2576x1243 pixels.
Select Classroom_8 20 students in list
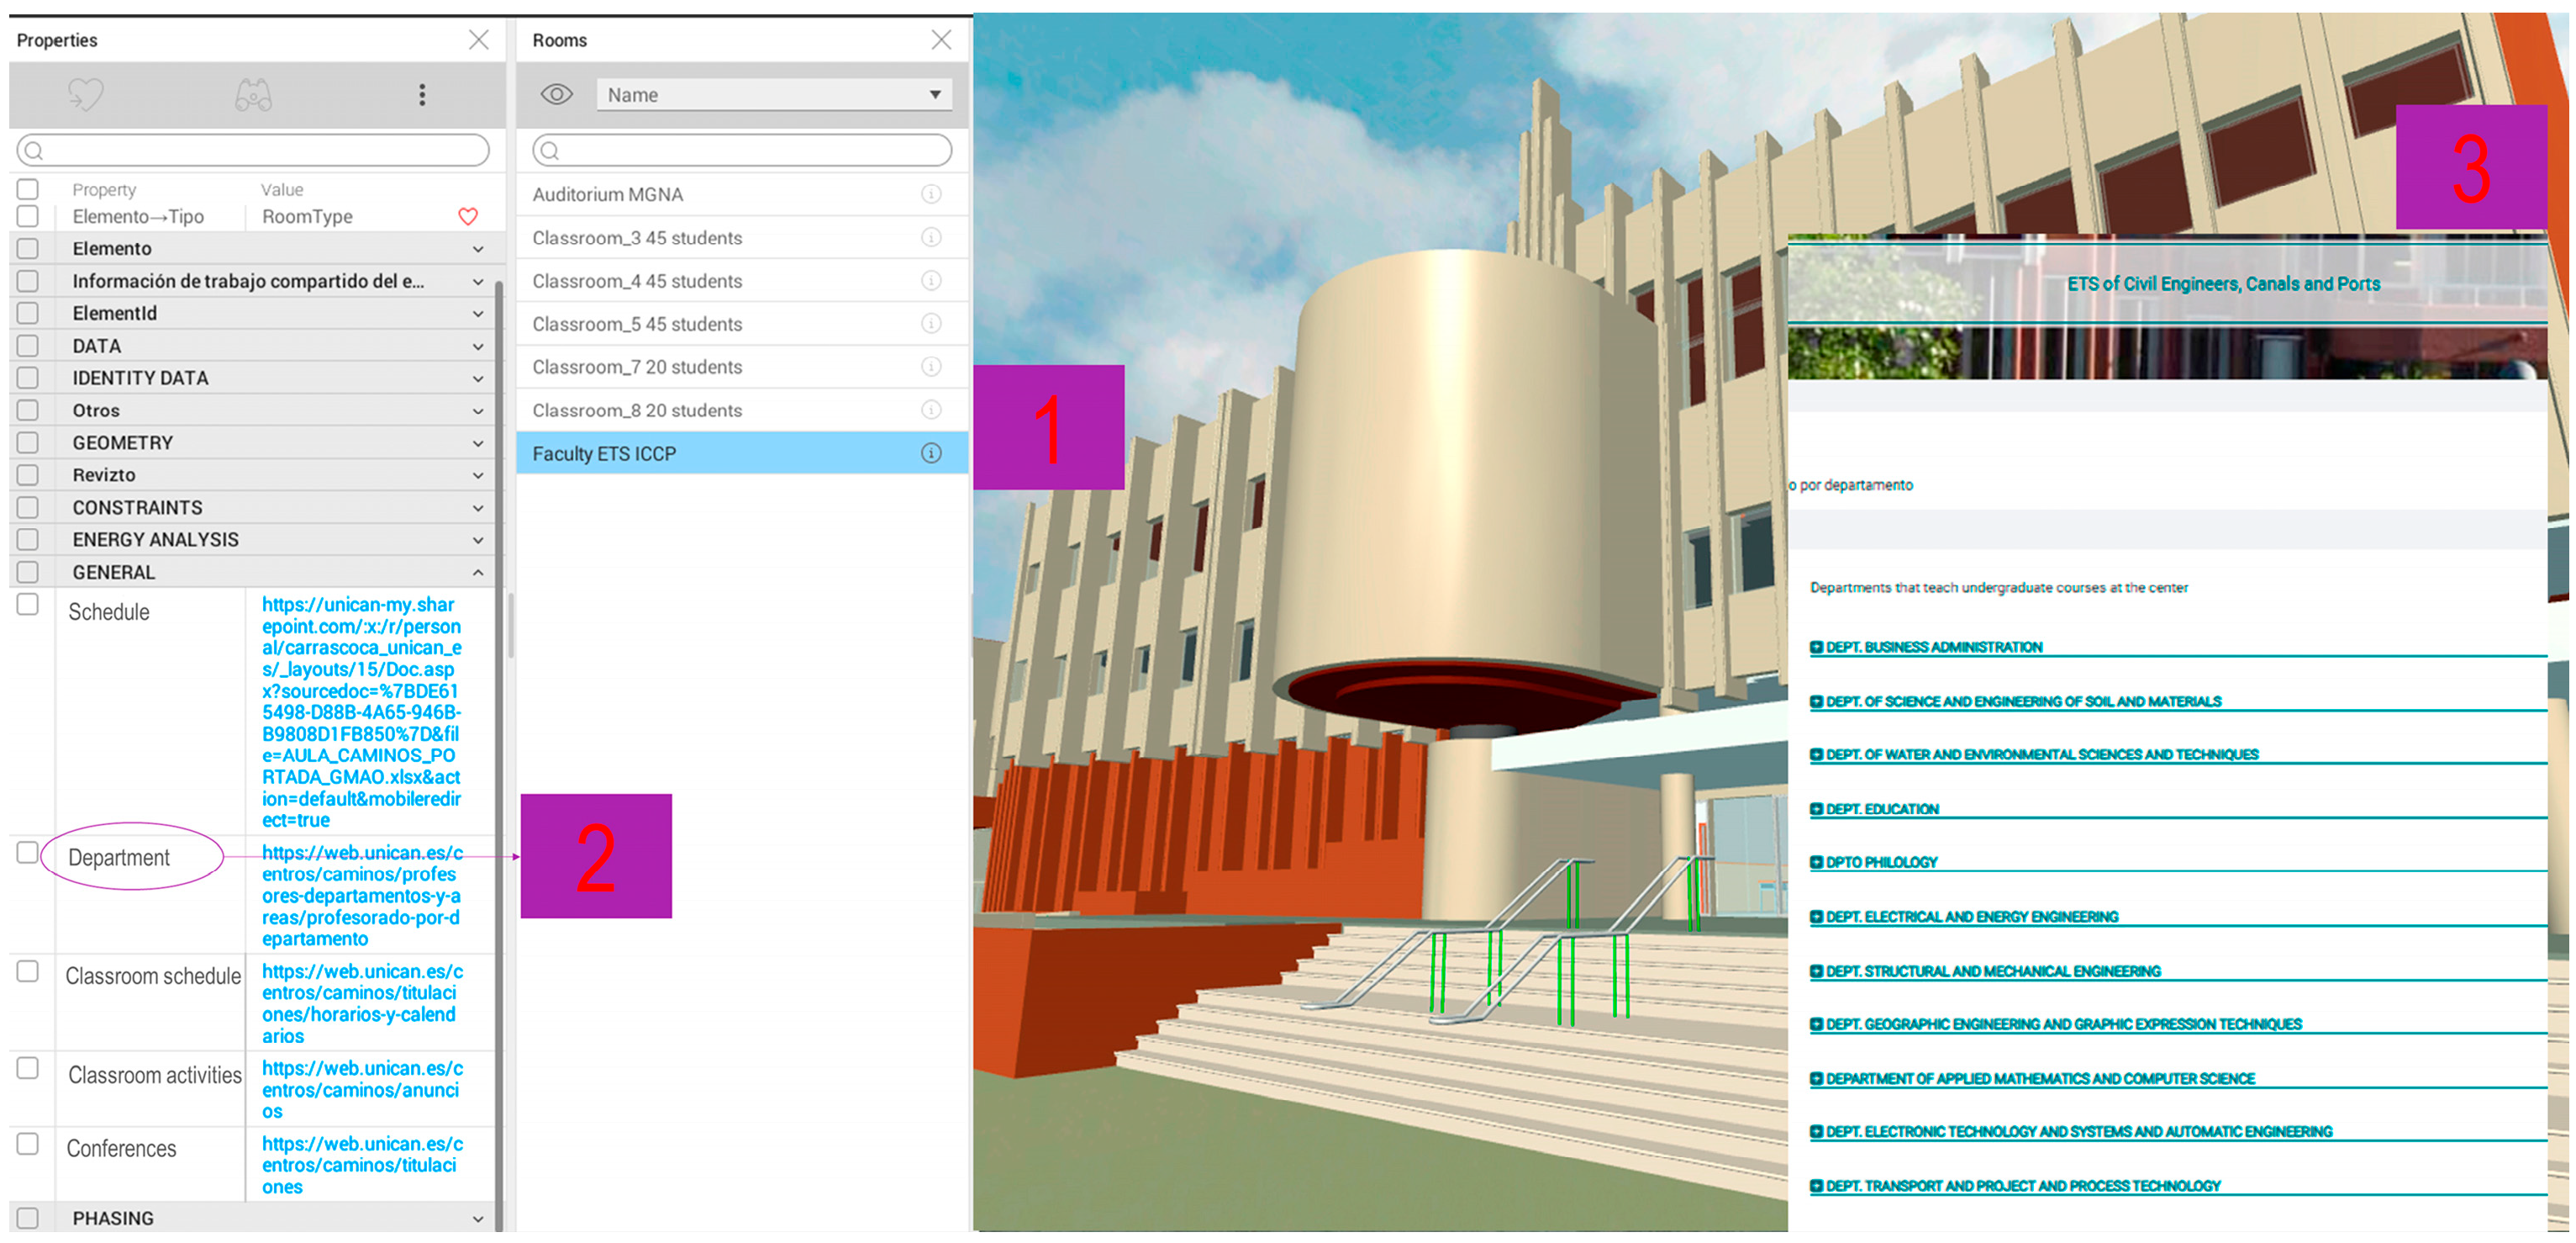click(x=637, y=410)
